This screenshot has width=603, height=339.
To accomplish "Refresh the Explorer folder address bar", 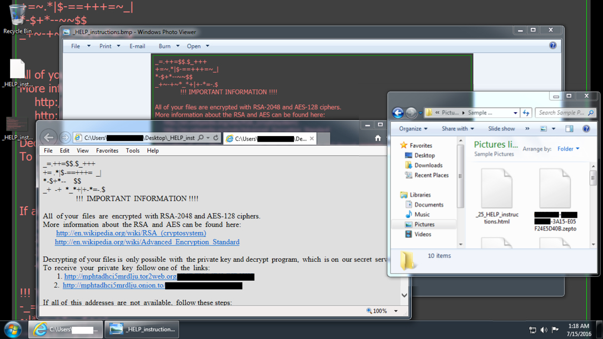I will click(526, 113).
